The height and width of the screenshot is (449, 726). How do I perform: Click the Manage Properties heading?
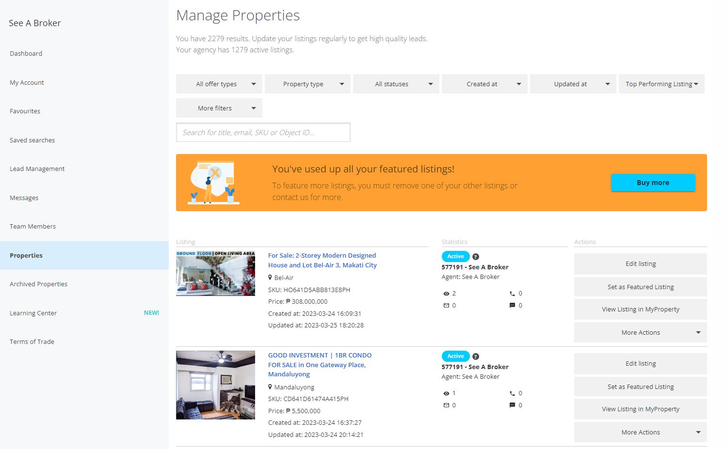click(x=238, y=15)
